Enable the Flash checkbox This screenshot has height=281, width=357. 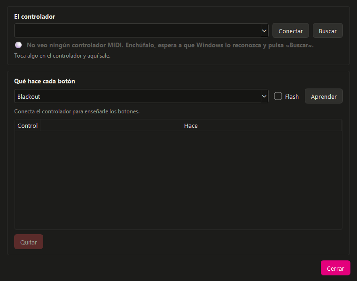coord(278,96)
